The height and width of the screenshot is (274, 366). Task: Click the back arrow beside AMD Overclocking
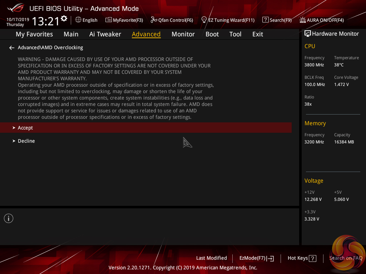[12, 48]
